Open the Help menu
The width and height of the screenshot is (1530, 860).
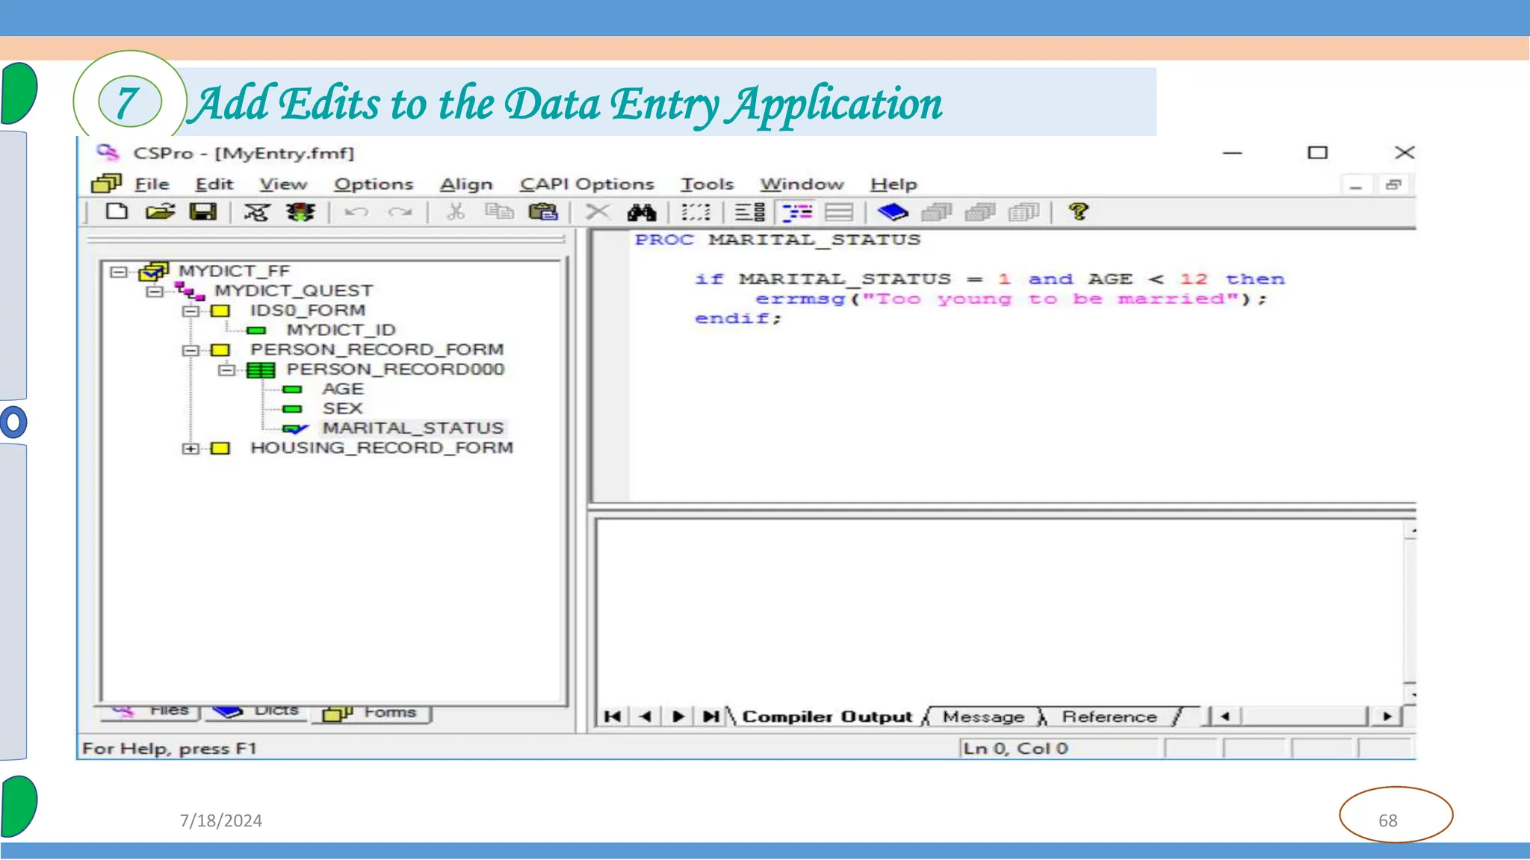(x=893, y=184)
